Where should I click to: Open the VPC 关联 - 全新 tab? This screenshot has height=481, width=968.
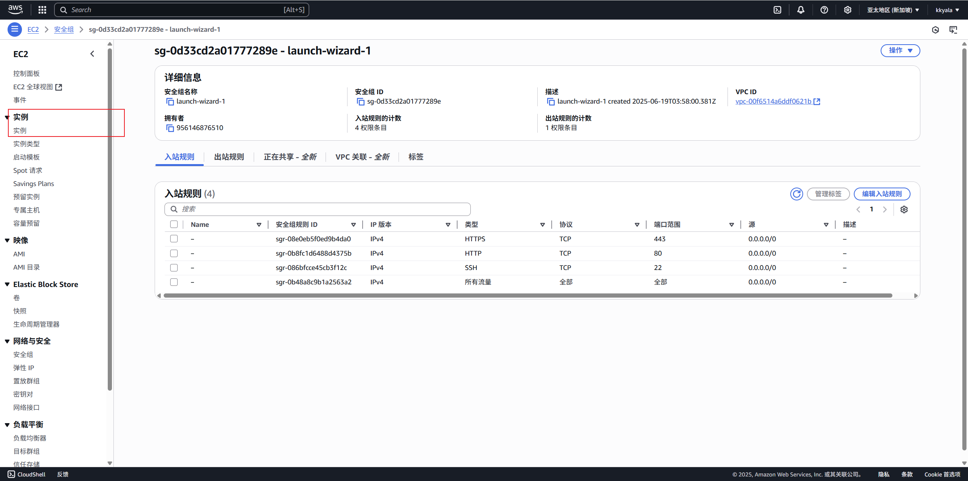(x=363, y=157)
